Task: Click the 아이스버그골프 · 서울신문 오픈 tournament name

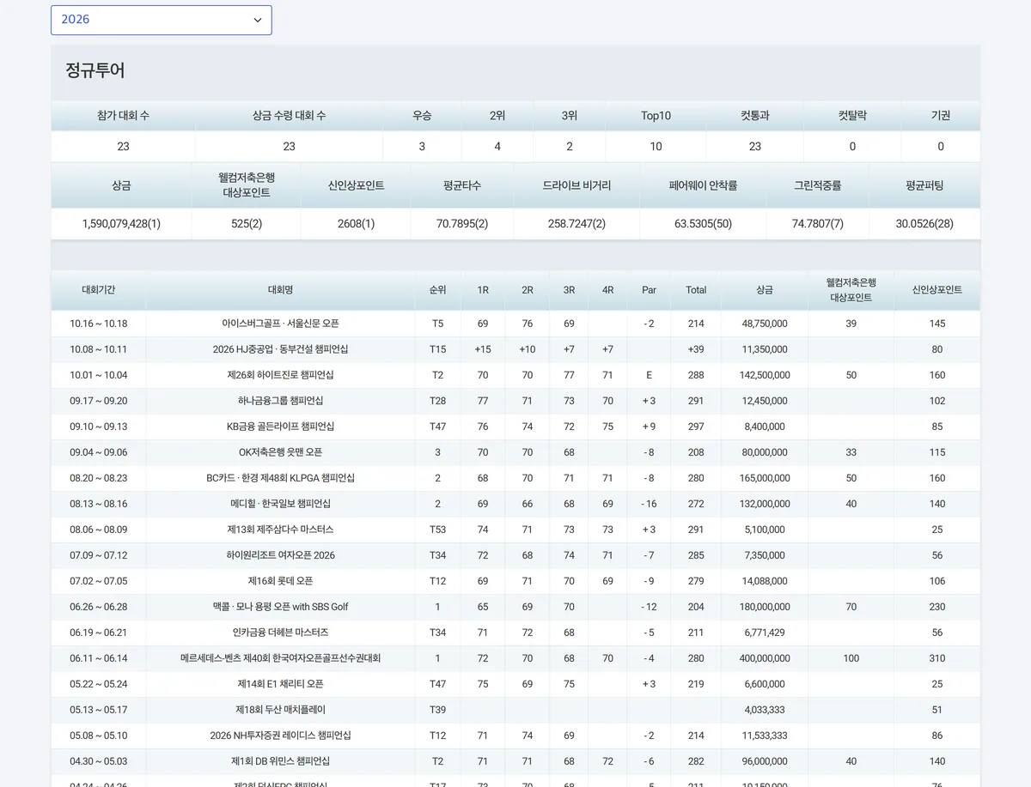Action: 280,324
